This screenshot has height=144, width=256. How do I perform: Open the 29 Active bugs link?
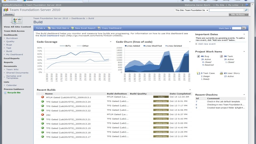(206, 59)
